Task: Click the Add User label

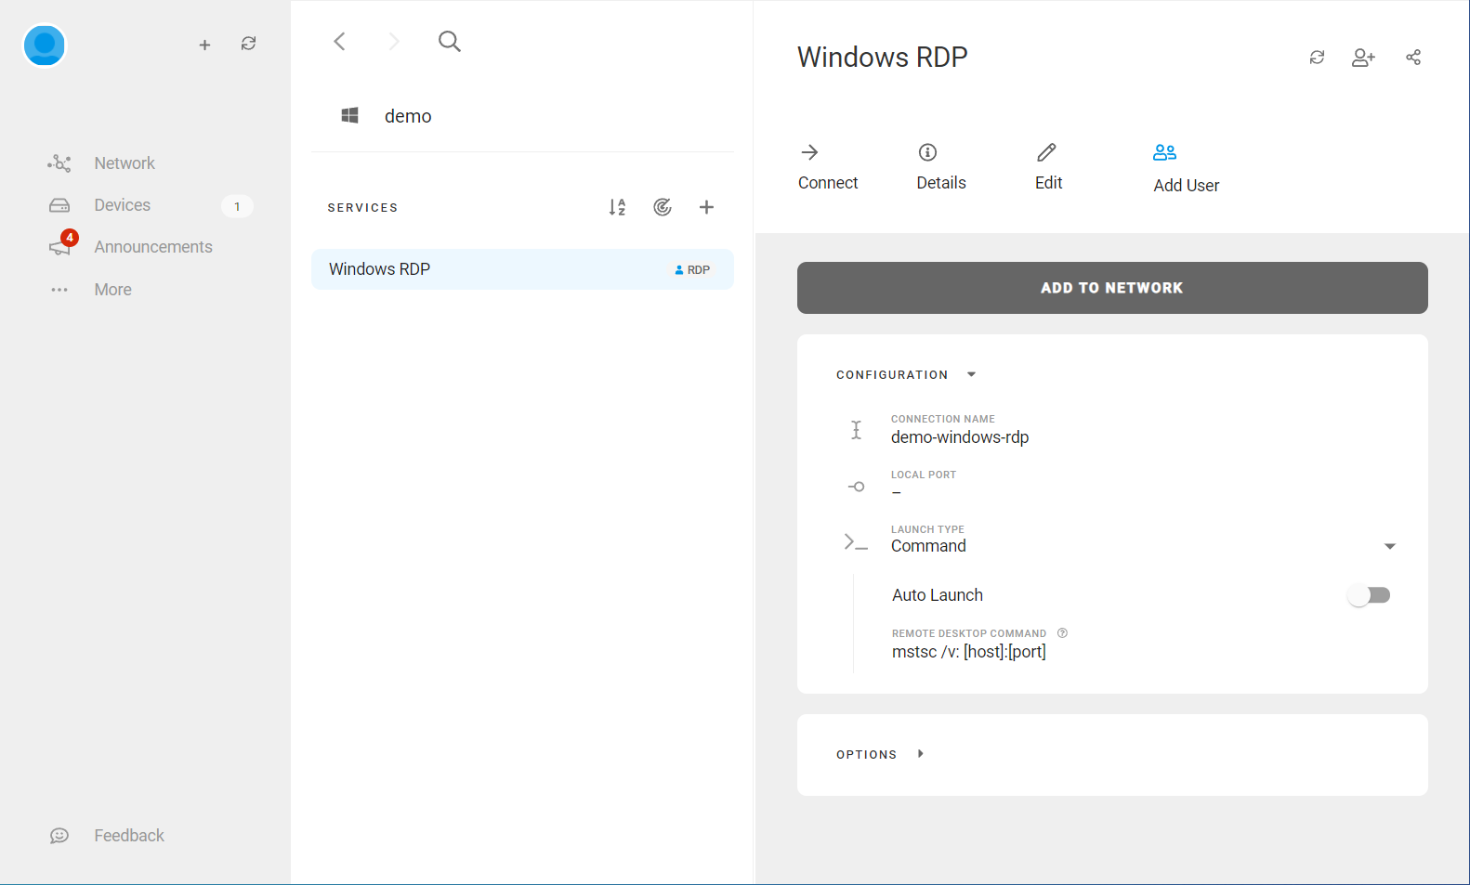Action: [1187, 186]
